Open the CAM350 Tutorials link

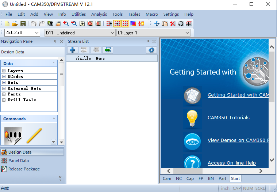[x=228, y=118]
